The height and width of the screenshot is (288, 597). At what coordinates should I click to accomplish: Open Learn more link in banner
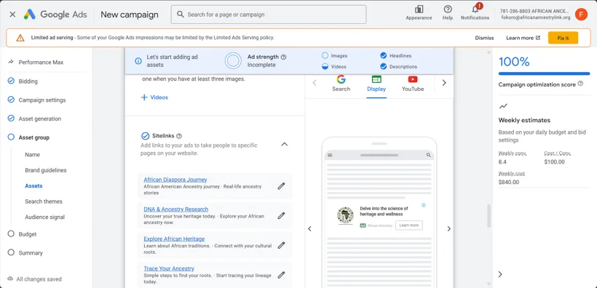523,38
